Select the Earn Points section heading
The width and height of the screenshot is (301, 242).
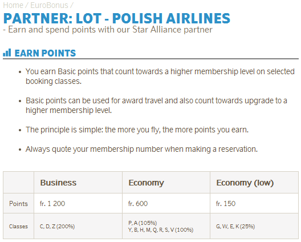tap(45, 53)
